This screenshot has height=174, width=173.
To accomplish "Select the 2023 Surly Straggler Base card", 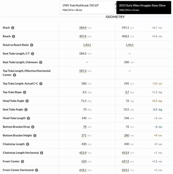I will point(144,8).
